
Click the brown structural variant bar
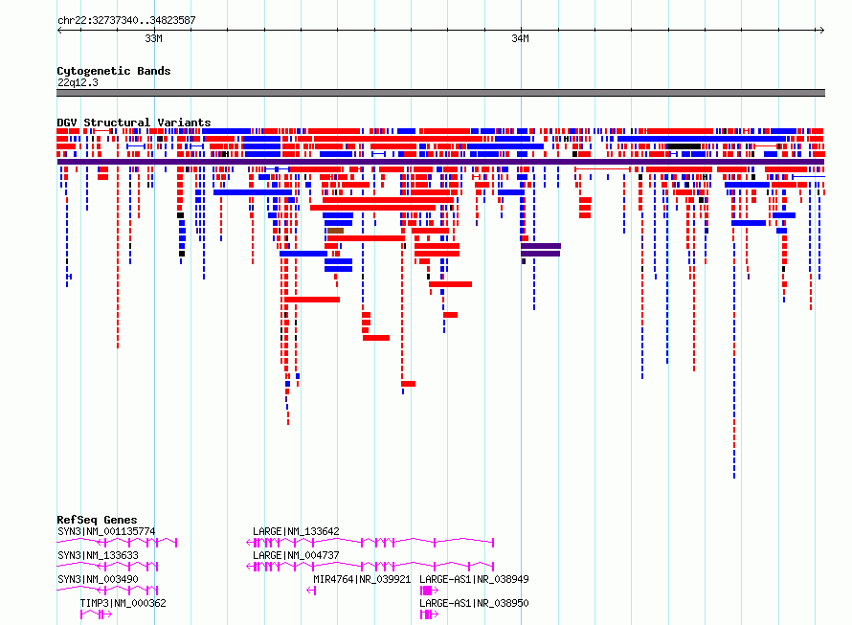(335, 231)
